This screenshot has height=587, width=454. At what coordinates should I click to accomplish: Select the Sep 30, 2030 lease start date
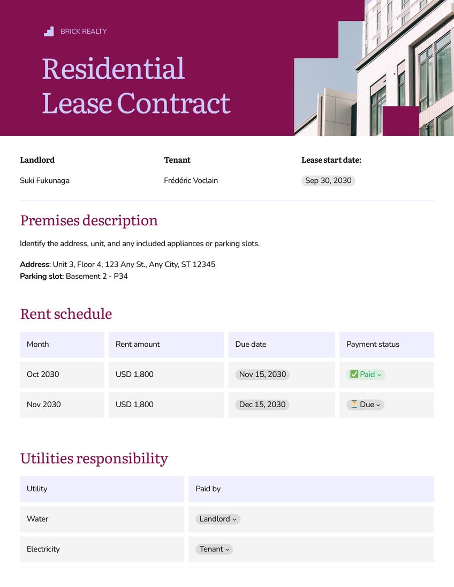point(328,180)
